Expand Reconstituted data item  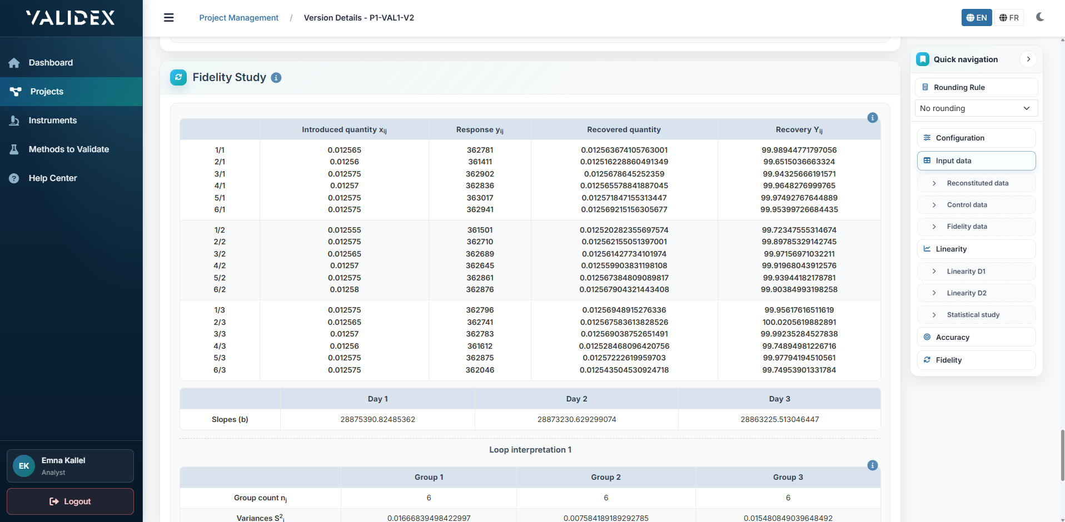977,183
